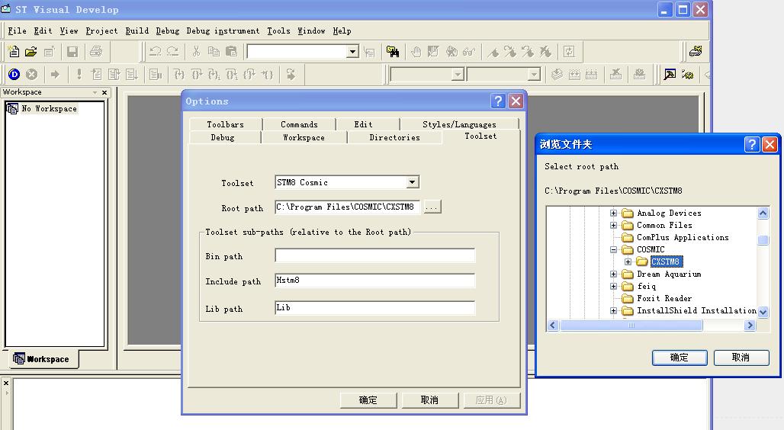The width and height of the screenshot is (784, 430).
Task: Open the Toolset dropdown showing STM8 Cosmic
Action: click(x=413, y=182)
